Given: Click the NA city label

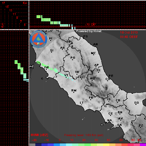Looking at the screenshot, I should coord(109,121).
